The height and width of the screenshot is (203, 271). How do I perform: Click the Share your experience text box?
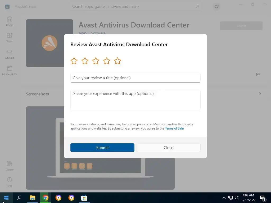coord(135,100)
